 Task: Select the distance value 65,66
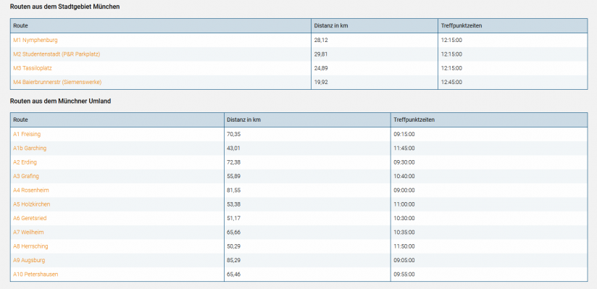[x=234, y=233]
